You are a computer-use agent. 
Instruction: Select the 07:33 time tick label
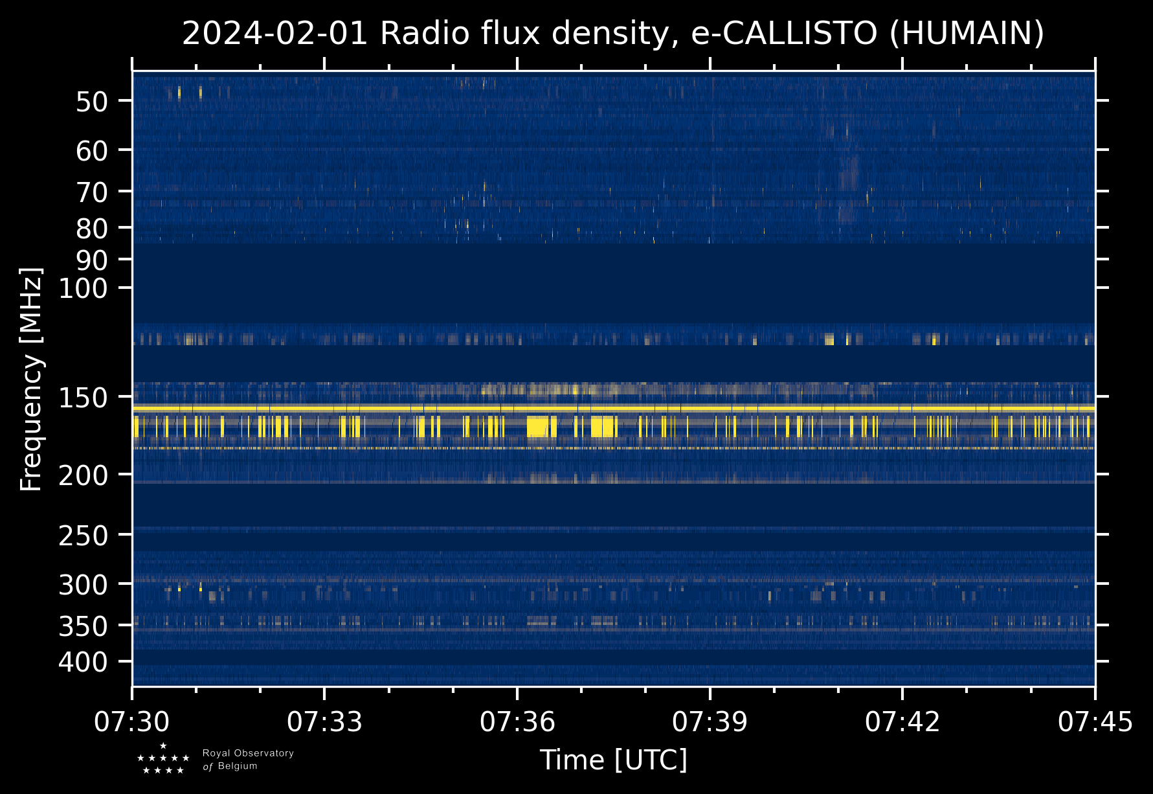324,722
